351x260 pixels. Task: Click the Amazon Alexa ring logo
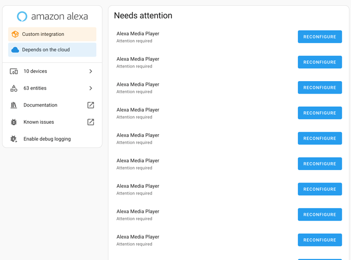pos(22,17)
